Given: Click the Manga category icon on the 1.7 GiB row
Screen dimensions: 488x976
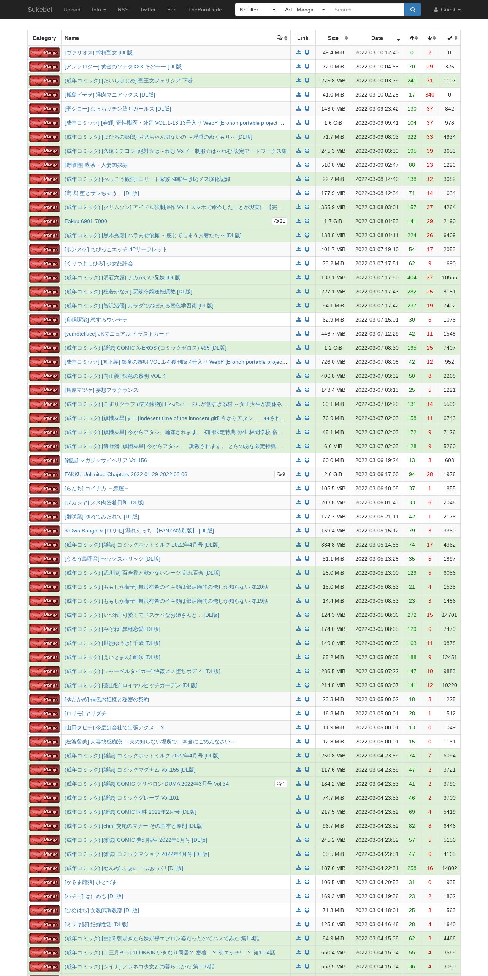Looking at the screenshot, I should click(44, 221).
